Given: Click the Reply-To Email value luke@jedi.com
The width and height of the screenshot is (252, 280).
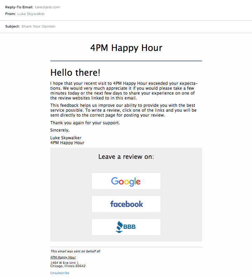Looking at the screenshot, I should 47,7.
